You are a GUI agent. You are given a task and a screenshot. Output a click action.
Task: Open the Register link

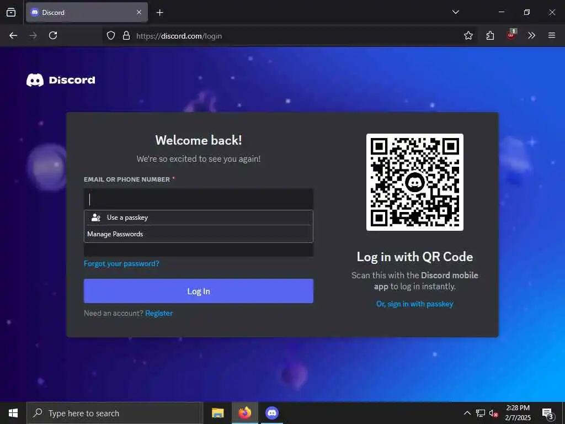pos(159,314)
